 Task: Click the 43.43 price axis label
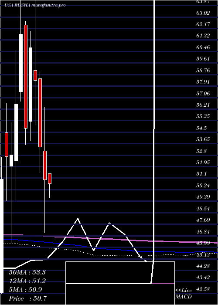[x=203, y=278]
